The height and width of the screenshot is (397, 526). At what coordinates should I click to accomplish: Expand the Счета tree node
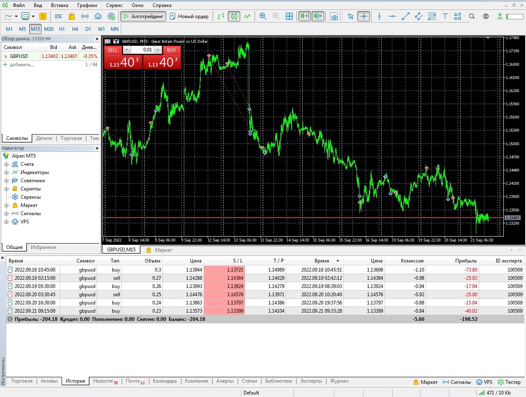[6, 164]
